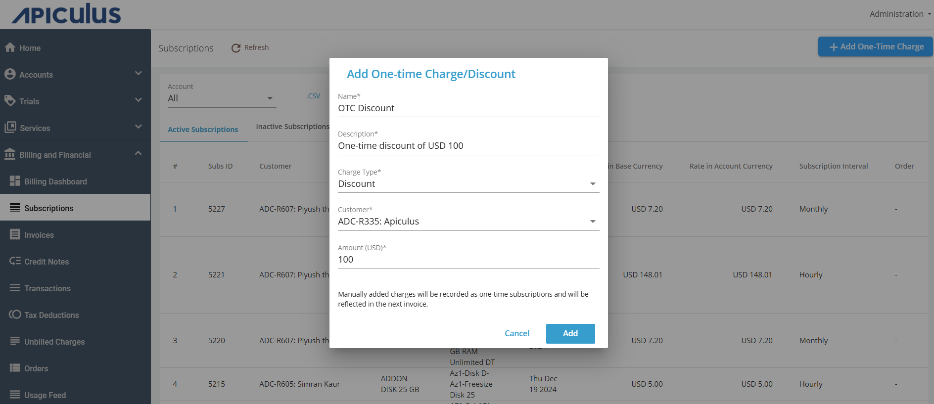Click the Amount (USD) field
The image size is (934, 404).
pos(468,260)
